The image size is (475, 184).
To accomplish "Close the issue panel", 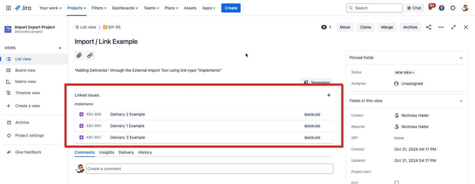I will [466, 27].
